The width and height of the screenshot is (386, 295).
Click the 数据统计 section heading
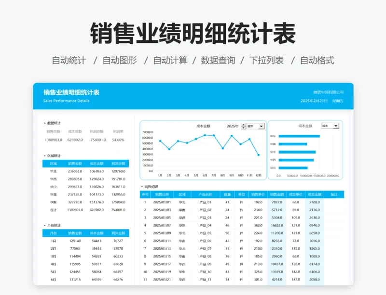pyautogui.click(x=54, y=123)
